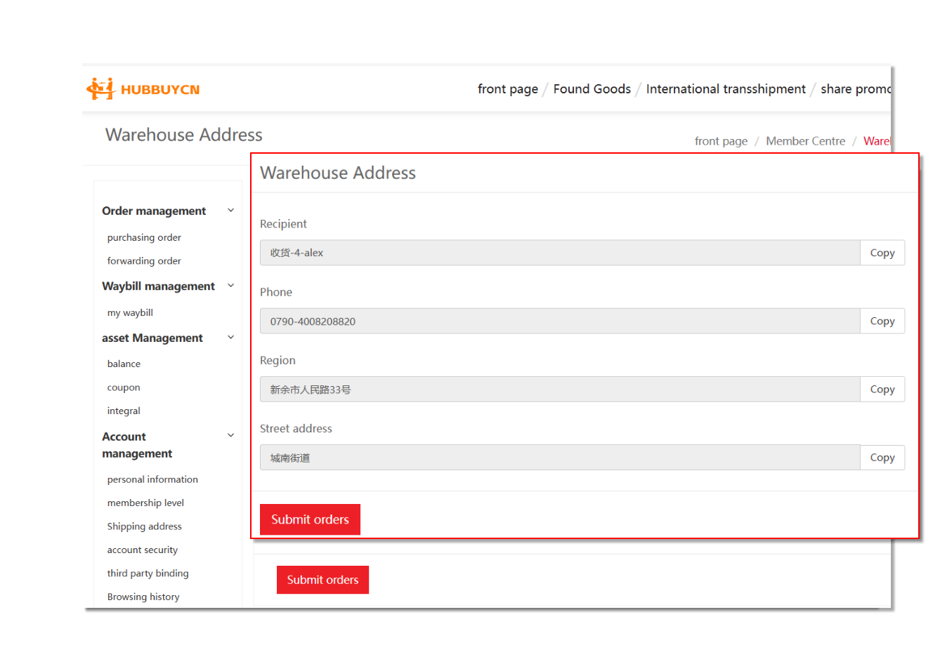940x664 pixels.
Task: Go to International transshipment menu
Action: [x=725, y=89]
